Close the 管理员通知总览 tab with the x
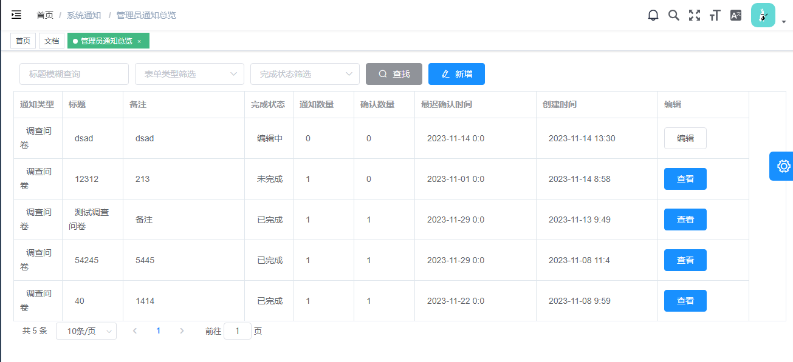The height and width of the screenshot is (362, 793). pyautogui.click(x=139, y=41)
